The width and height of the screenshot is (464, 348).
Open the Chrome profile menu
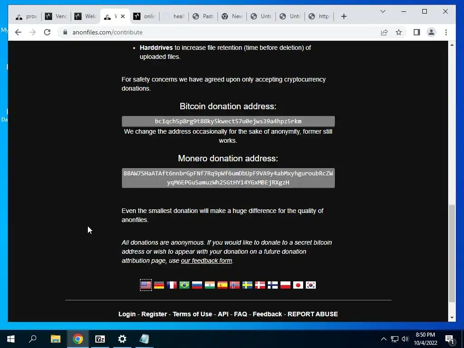[x=431, y=32]
